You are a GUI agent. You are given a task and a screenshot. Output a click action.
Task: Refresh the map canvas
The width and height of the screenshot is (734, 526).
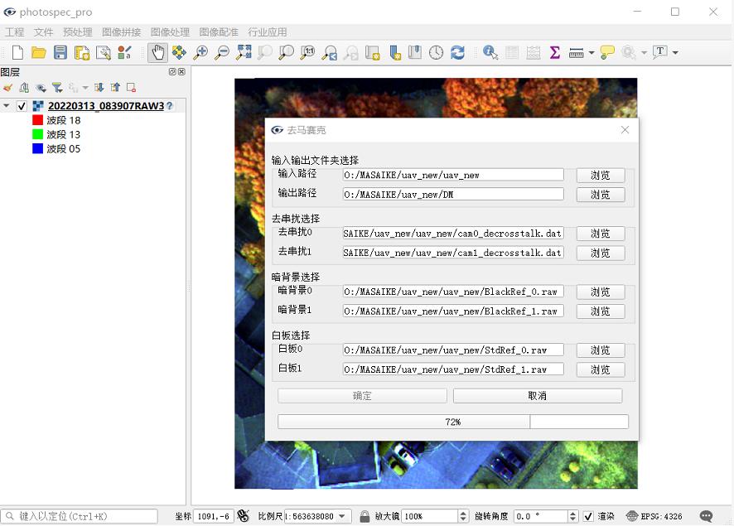(x=457, y=52)
